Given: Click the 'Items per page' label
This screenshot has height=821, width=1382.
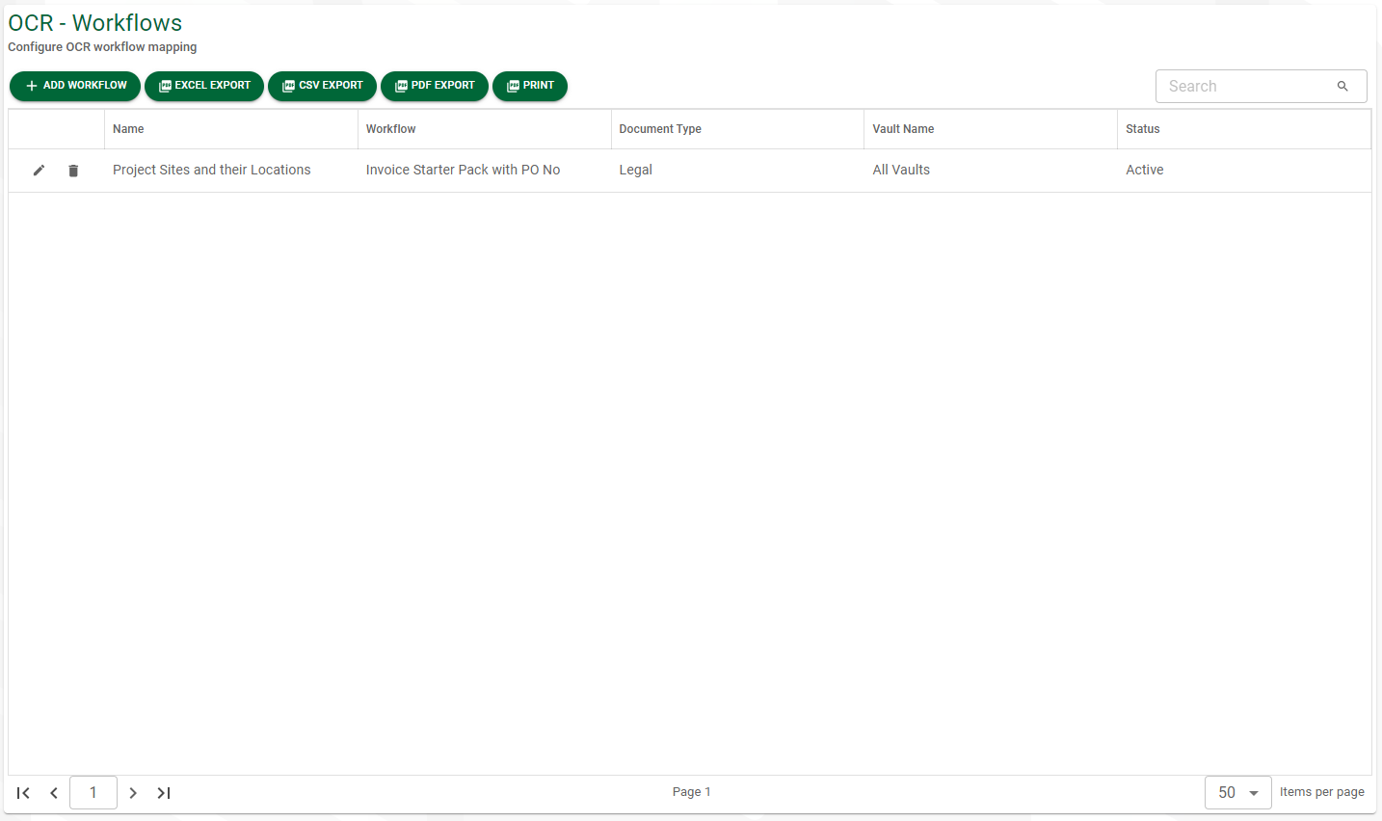Looking at the screenshot, I should point(1322,792).
